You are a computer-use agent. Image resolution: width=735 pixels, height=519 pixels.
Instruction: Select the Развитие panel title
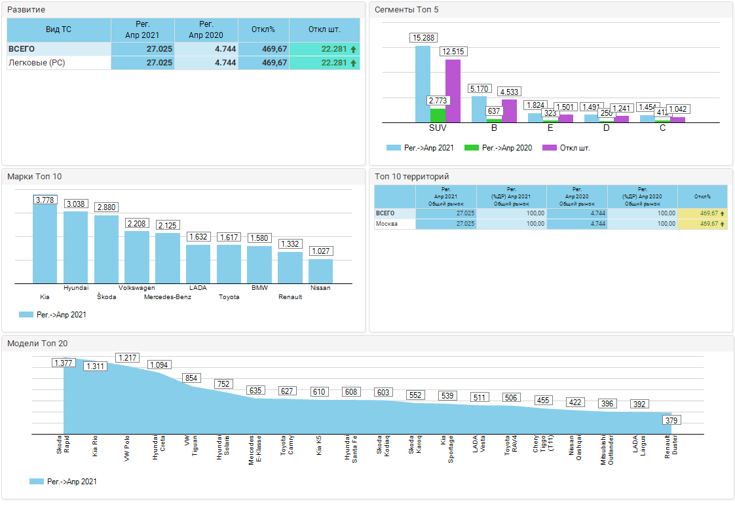26,10
